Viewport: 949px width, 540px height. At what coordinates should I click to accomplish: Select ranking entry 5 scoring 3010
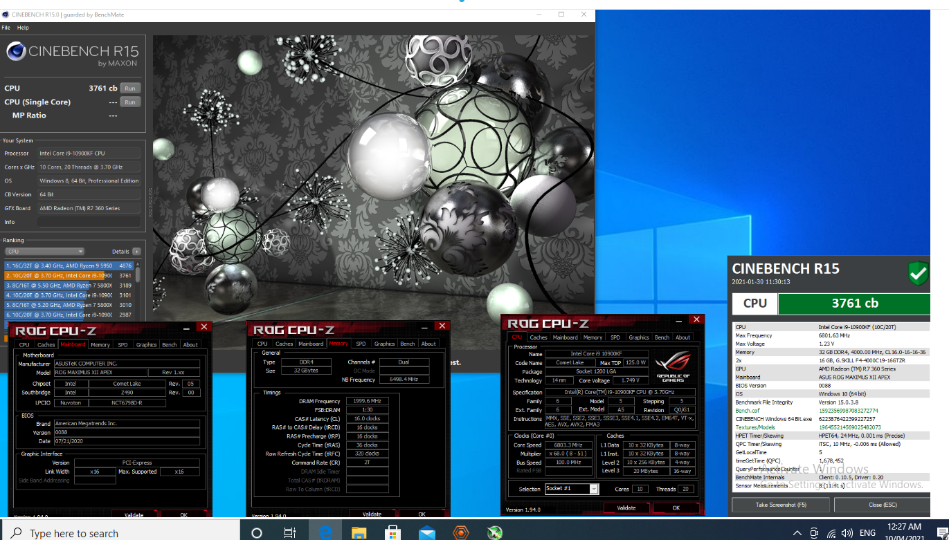[x=69, y=304]
